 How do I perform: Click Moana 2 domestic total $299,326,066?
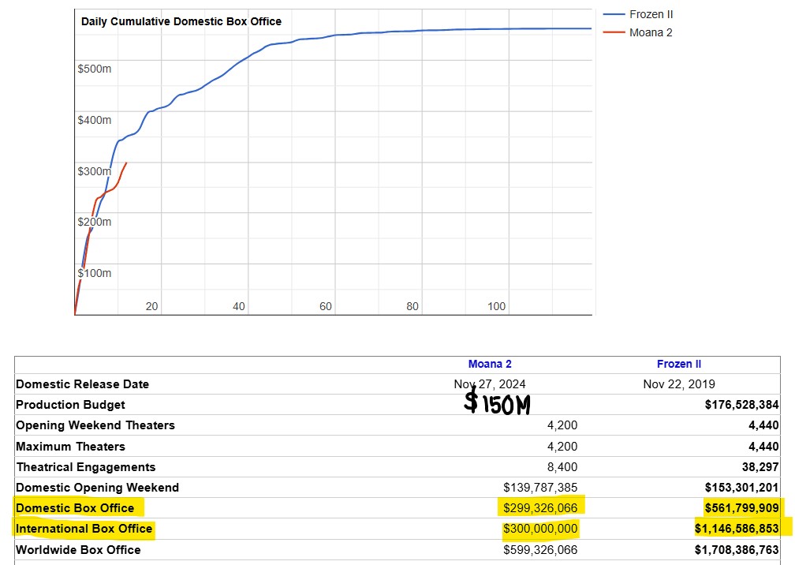point(540,507)
